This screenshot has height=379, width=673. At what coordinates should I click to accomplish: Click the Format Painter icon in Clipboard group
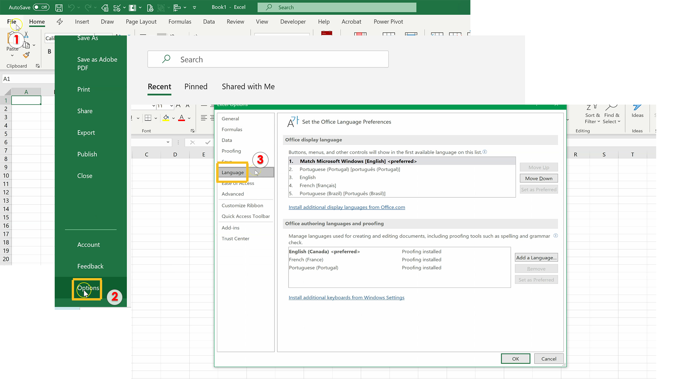(x=26, y=55)
